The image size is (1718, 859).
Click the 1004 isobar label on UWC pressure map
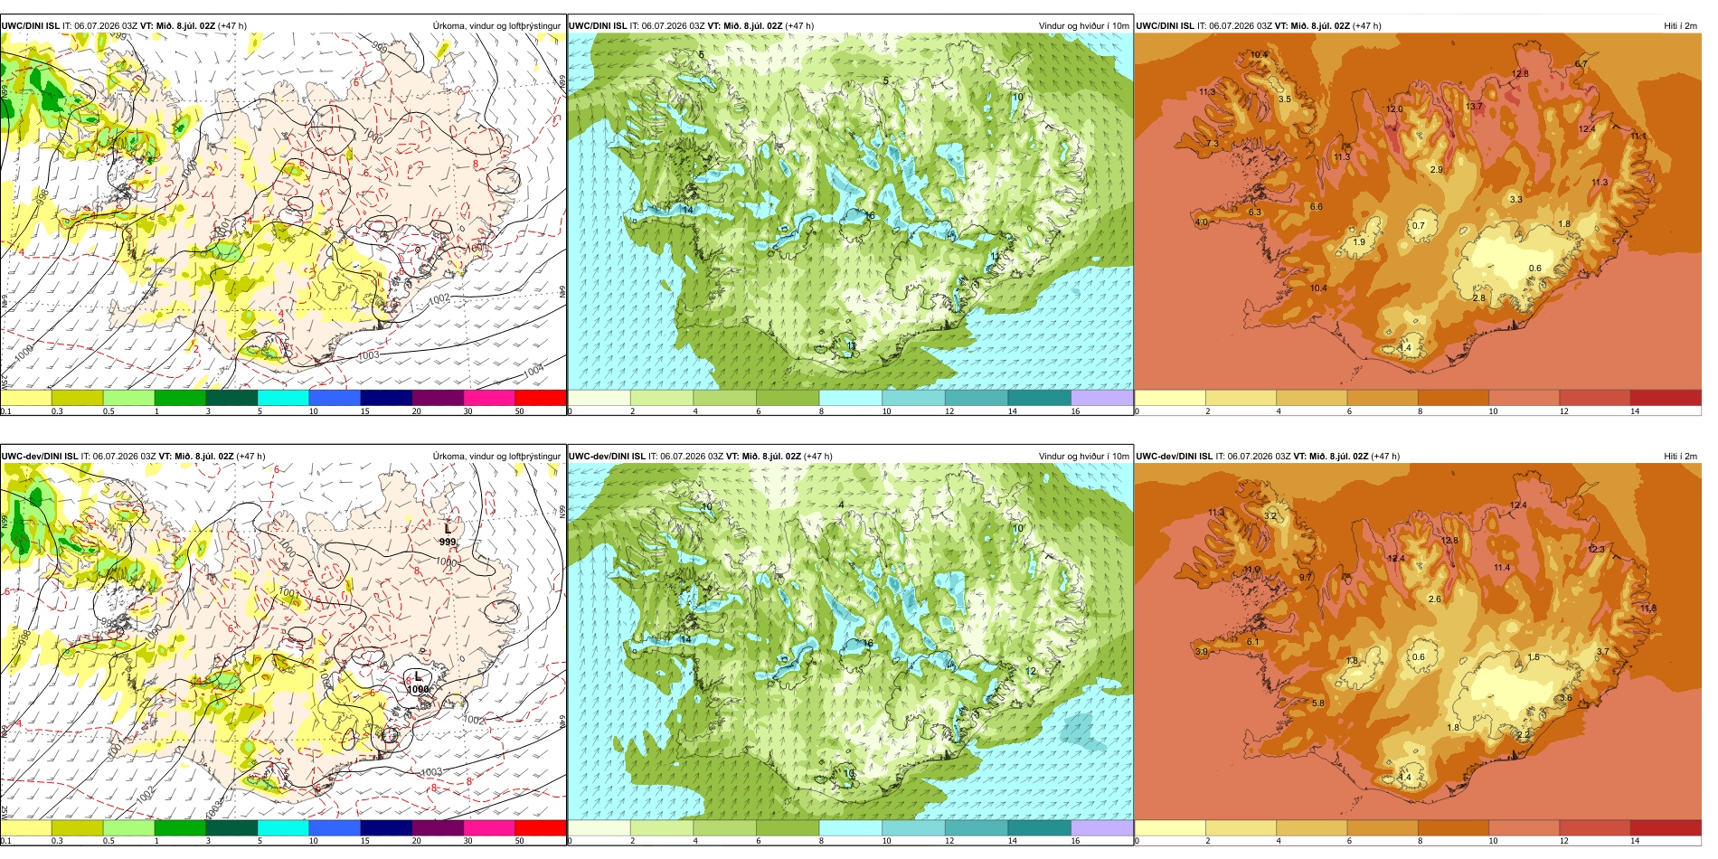(534, 372)
